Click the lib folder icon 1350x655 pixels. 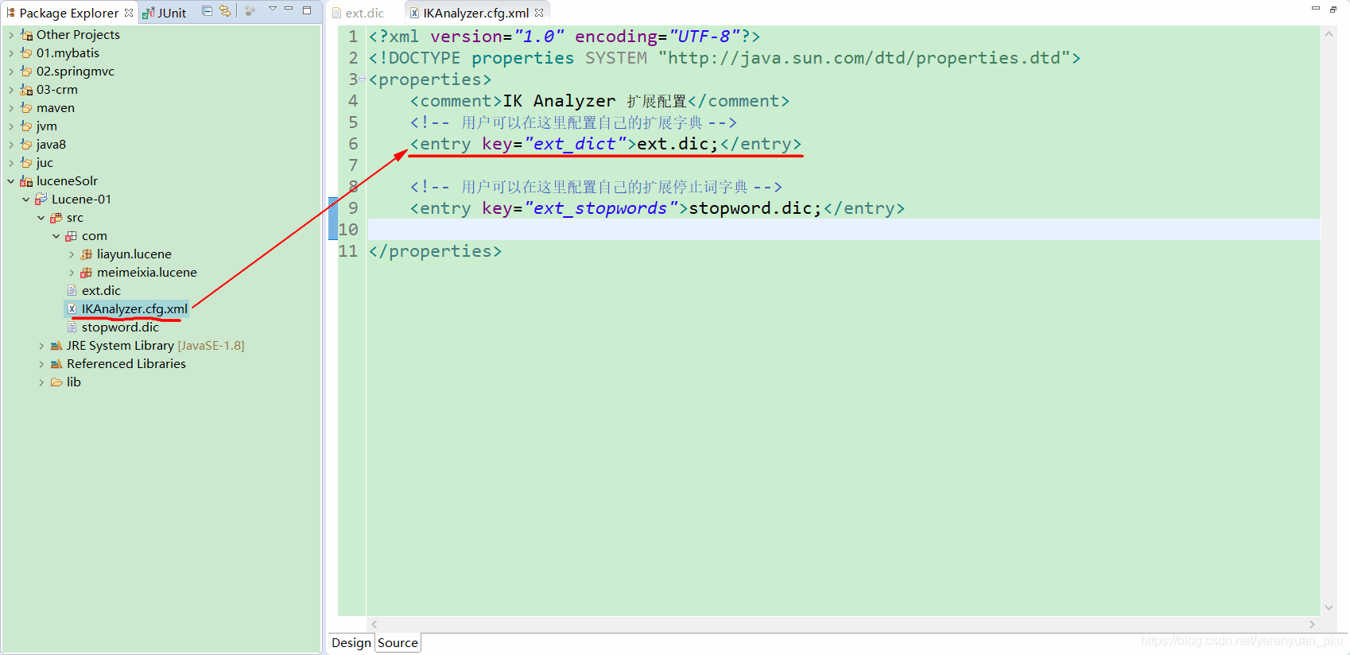point(56,382)
